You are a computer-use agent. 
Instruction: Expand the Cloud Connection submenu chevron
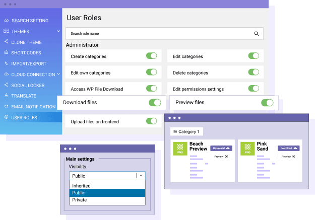[59, 75]
